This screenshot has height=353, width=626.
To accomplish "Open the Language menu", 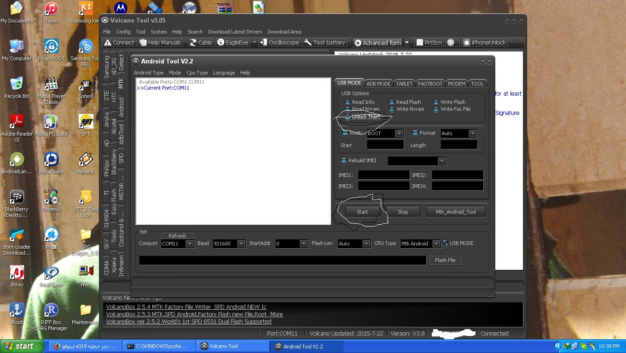I will [x=224, y=73].
